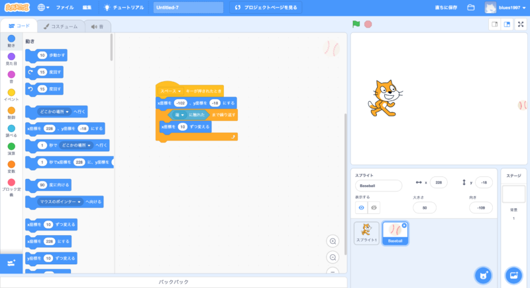Open the choose a sprite button
530x288 pixels.
click(x=483, y=274)
